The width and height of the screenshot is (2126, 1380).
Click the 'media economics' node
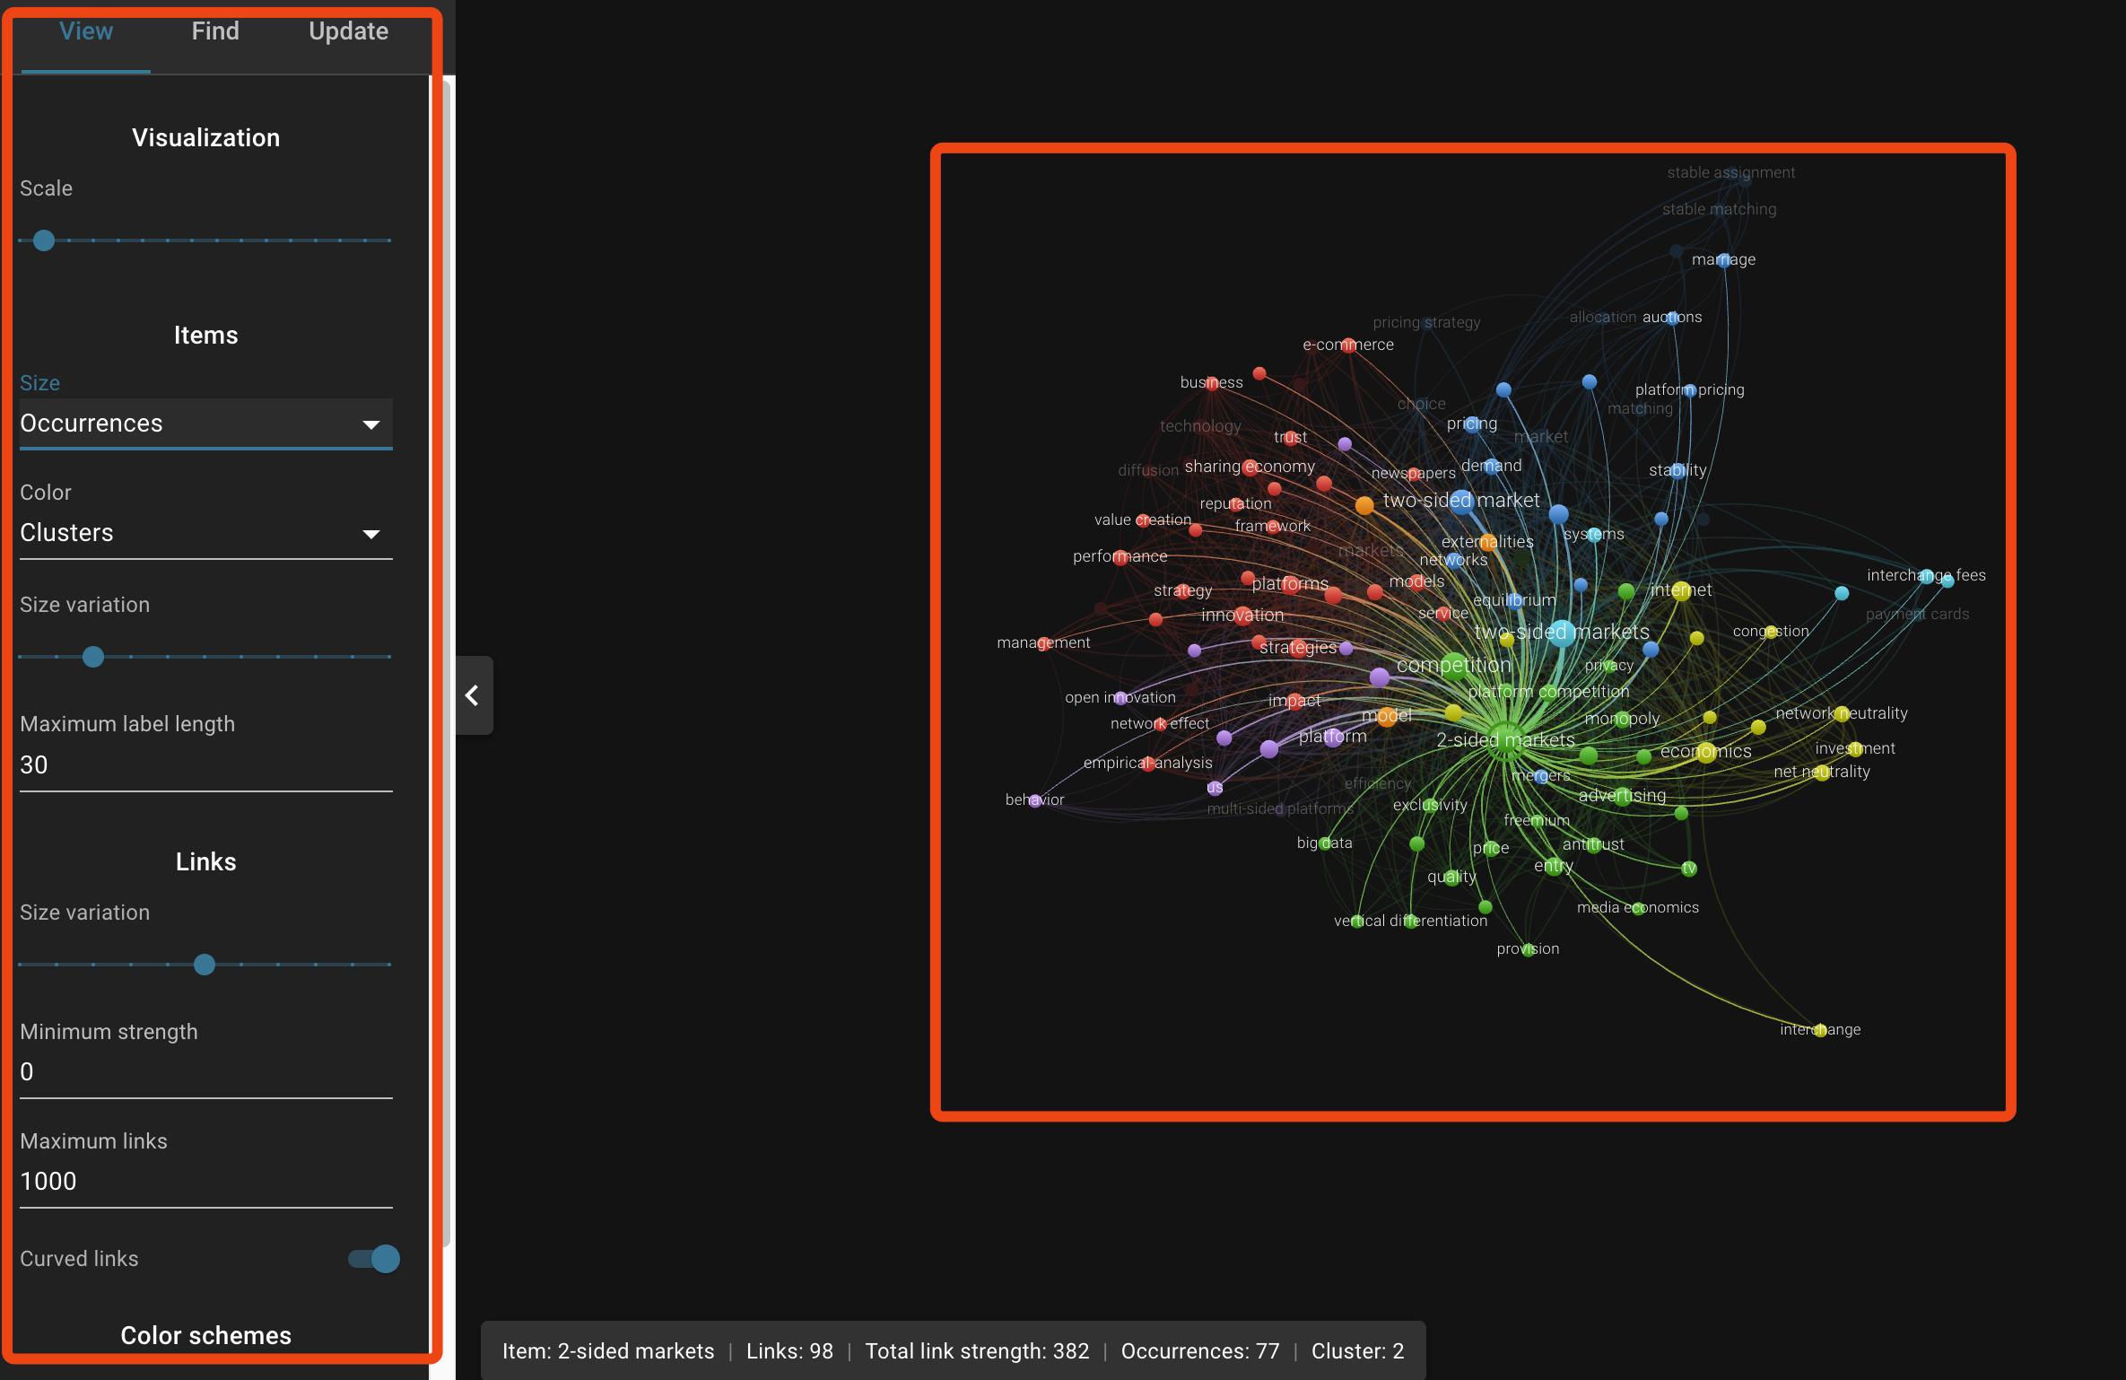[1638, 908]
